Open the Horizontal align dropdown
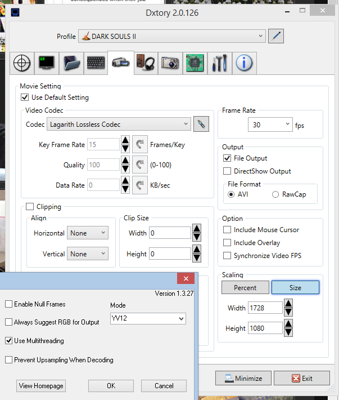Screen dimensions: 339x400 [88, 233]
